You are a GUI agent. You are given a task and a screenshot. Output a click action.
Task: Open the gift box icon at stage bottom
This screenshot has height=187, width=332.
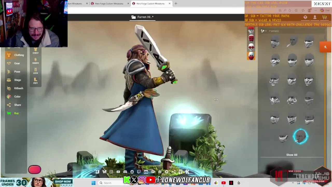(x=181, y=172)
